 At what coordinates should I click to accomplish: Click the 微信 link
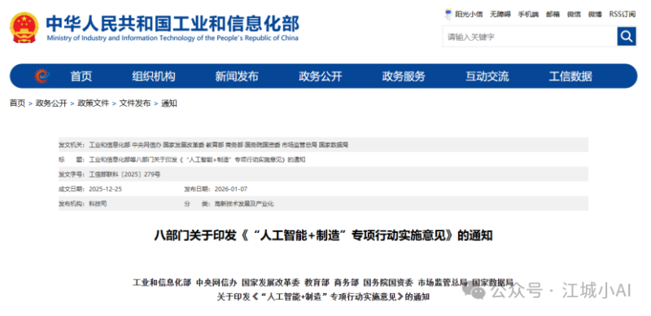pyautogui.click(x=574, y=14)
